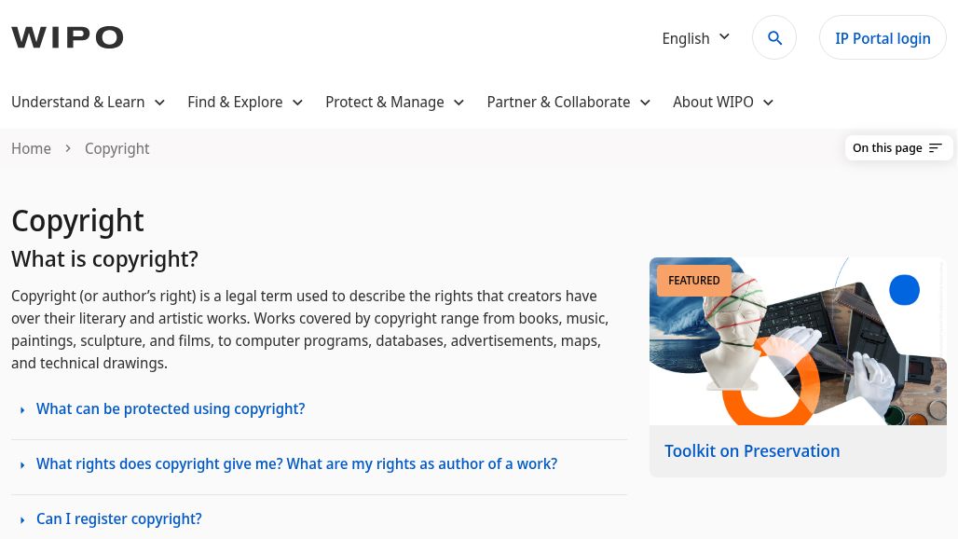Open the English language dropdown

point(696,38)
